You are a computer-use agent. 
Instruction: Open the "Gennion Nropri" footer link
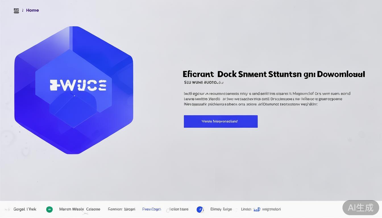pos(121,209)
